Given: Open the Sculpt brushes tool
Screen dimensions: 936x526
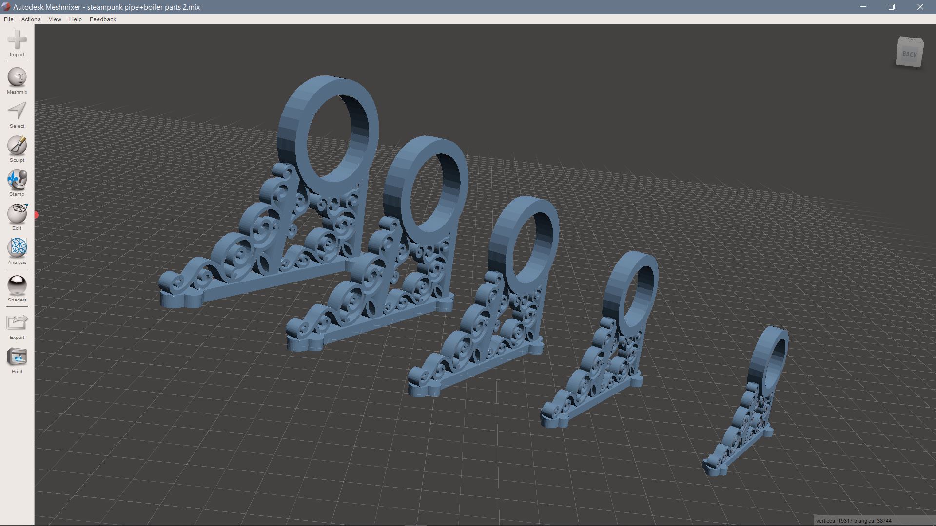Looking at the screenshot, I should 17,149.
